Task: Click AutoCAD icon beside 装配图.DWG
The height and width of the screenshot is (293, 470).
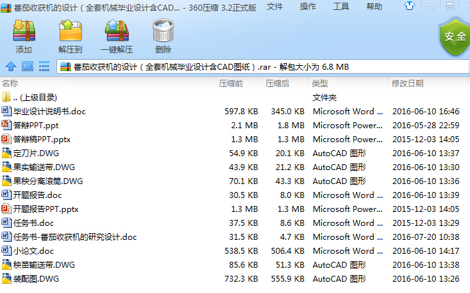Action: (x=6, y=278)
